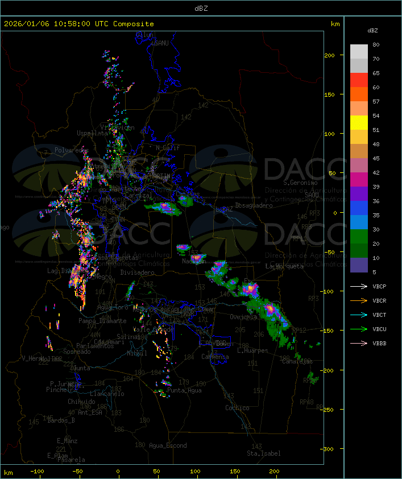Click the Punta_Agua place label
This screenshot has height=479, width=402.
click(x=184, y=390)
